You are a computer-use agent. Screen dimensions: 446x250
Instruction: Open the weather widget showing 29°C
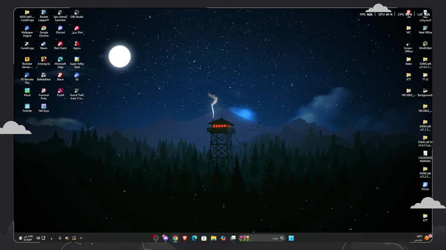[x=422, y=238]
